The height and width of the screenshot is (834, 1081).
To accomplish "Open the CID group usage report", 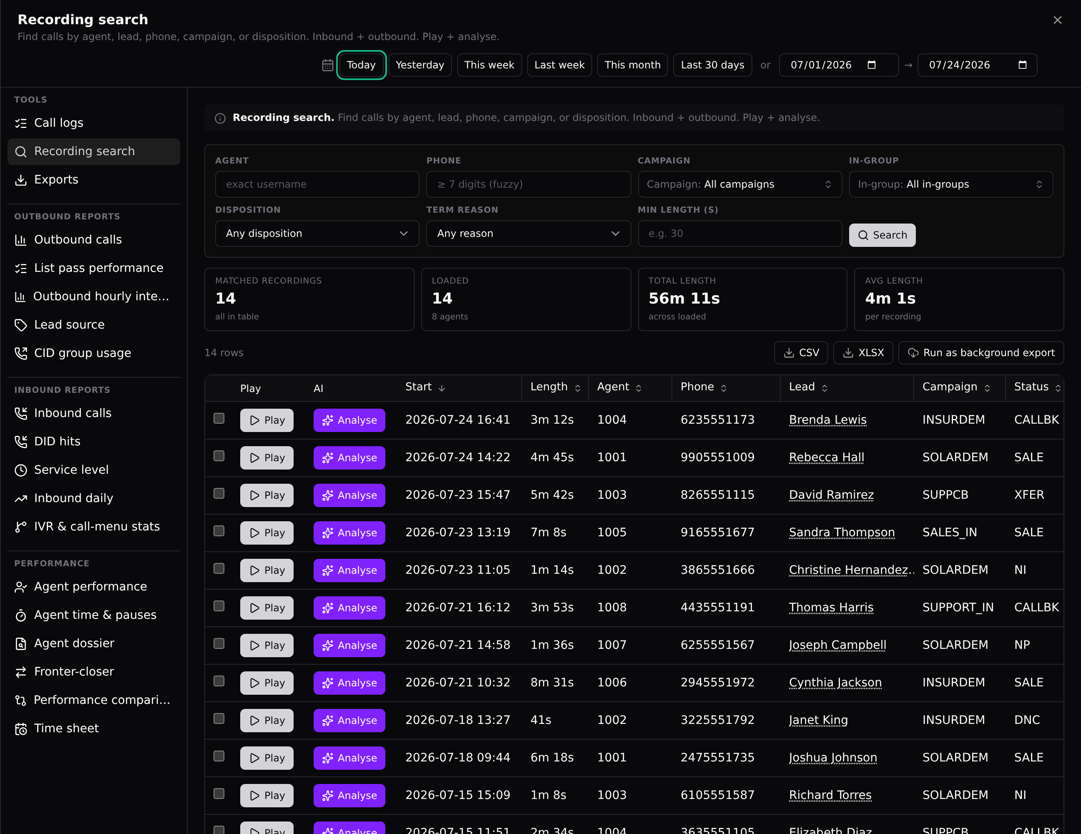I will tap(93, 353).
